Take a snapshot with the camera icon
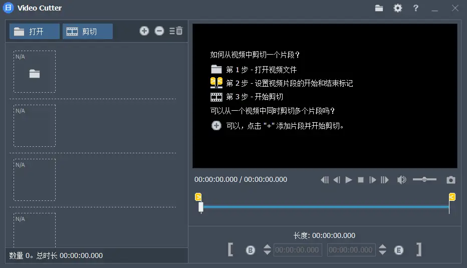This screenshot has width=467, height=268. [x=451, y=180]
